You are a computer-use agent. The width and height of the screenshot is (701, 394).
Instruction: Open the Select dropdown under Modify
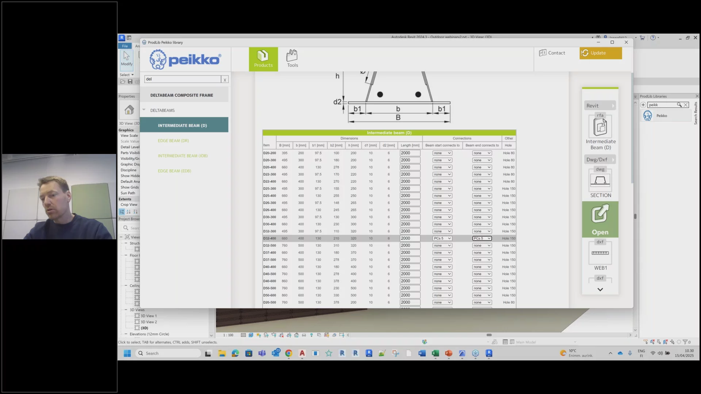126,75
